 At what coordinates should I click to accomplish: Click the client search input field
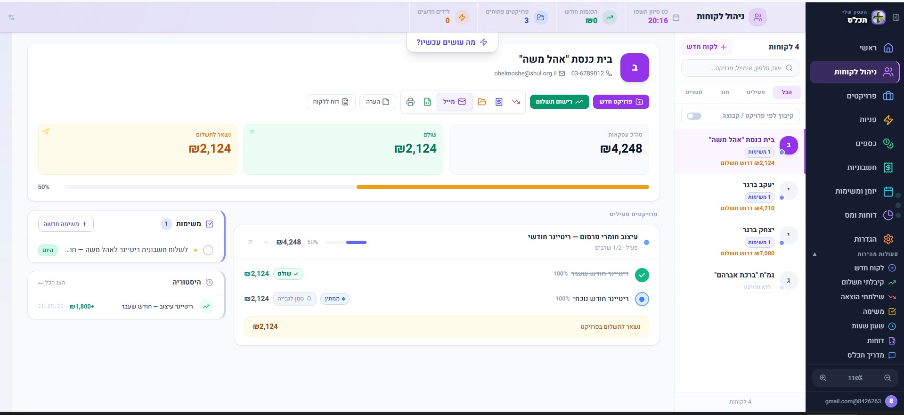click(740, 68)
